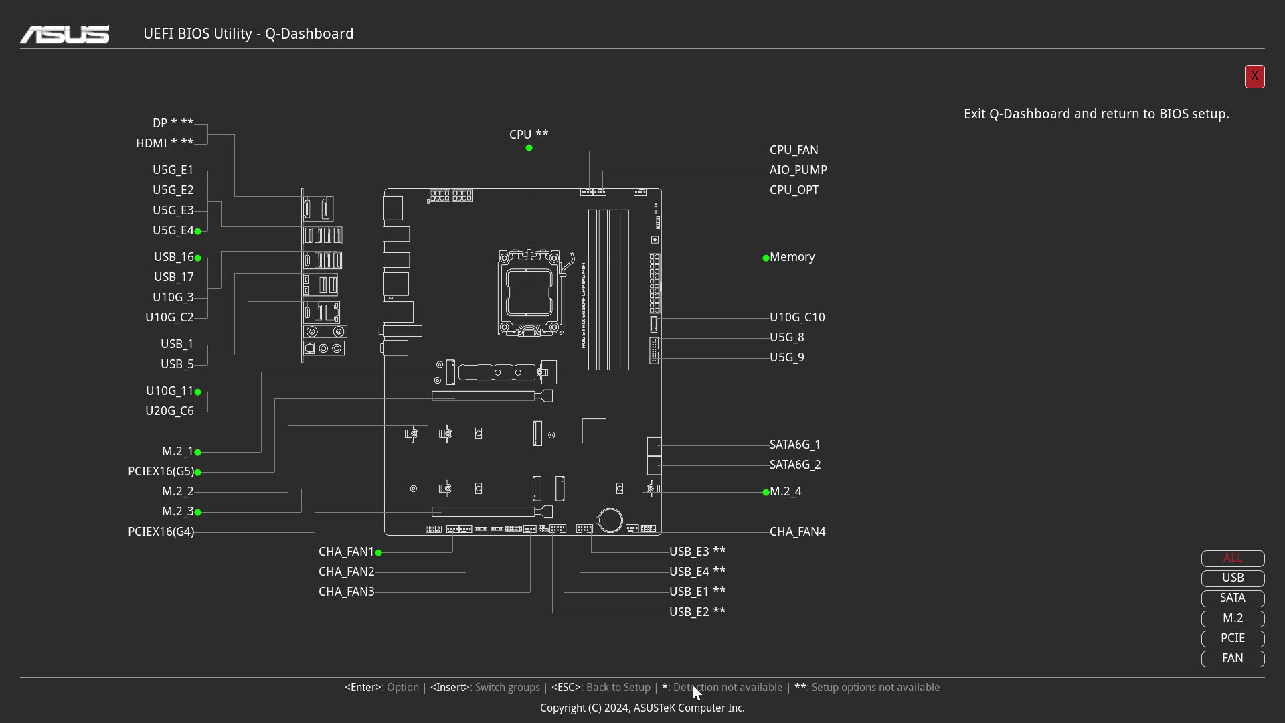Click the CPU socket on the motherboard diagram
The height and width of the screenshot is (723, 1285).
529,293
